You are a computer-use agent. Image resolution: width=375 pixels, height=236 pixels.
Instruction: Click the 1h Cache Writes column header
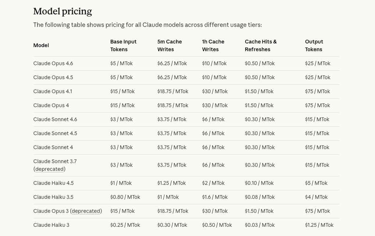[x=213, y=45]
